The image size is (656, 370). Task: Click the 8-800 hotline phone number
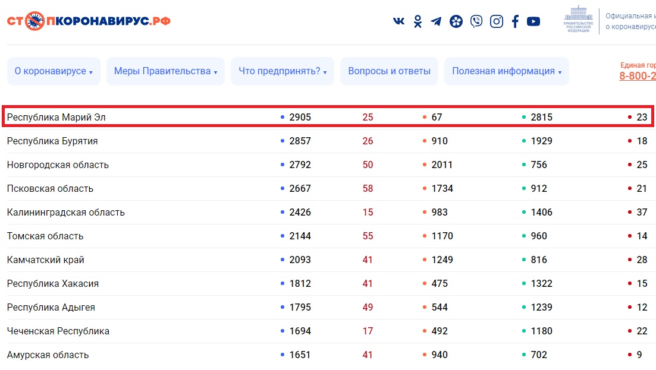click(x=638, y=76)
